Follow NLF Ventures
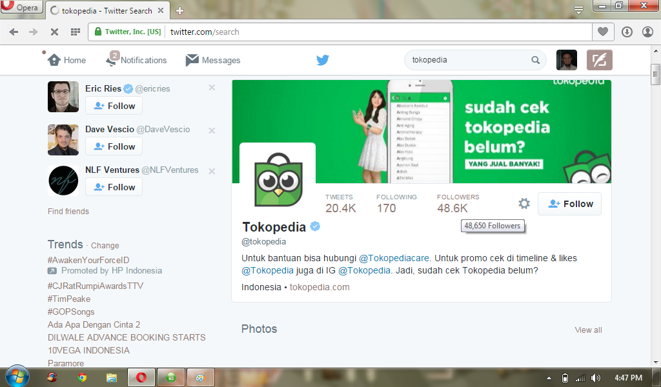Image resolution: width=661 pixels, height=387 pixels. [x=114, y=187]
